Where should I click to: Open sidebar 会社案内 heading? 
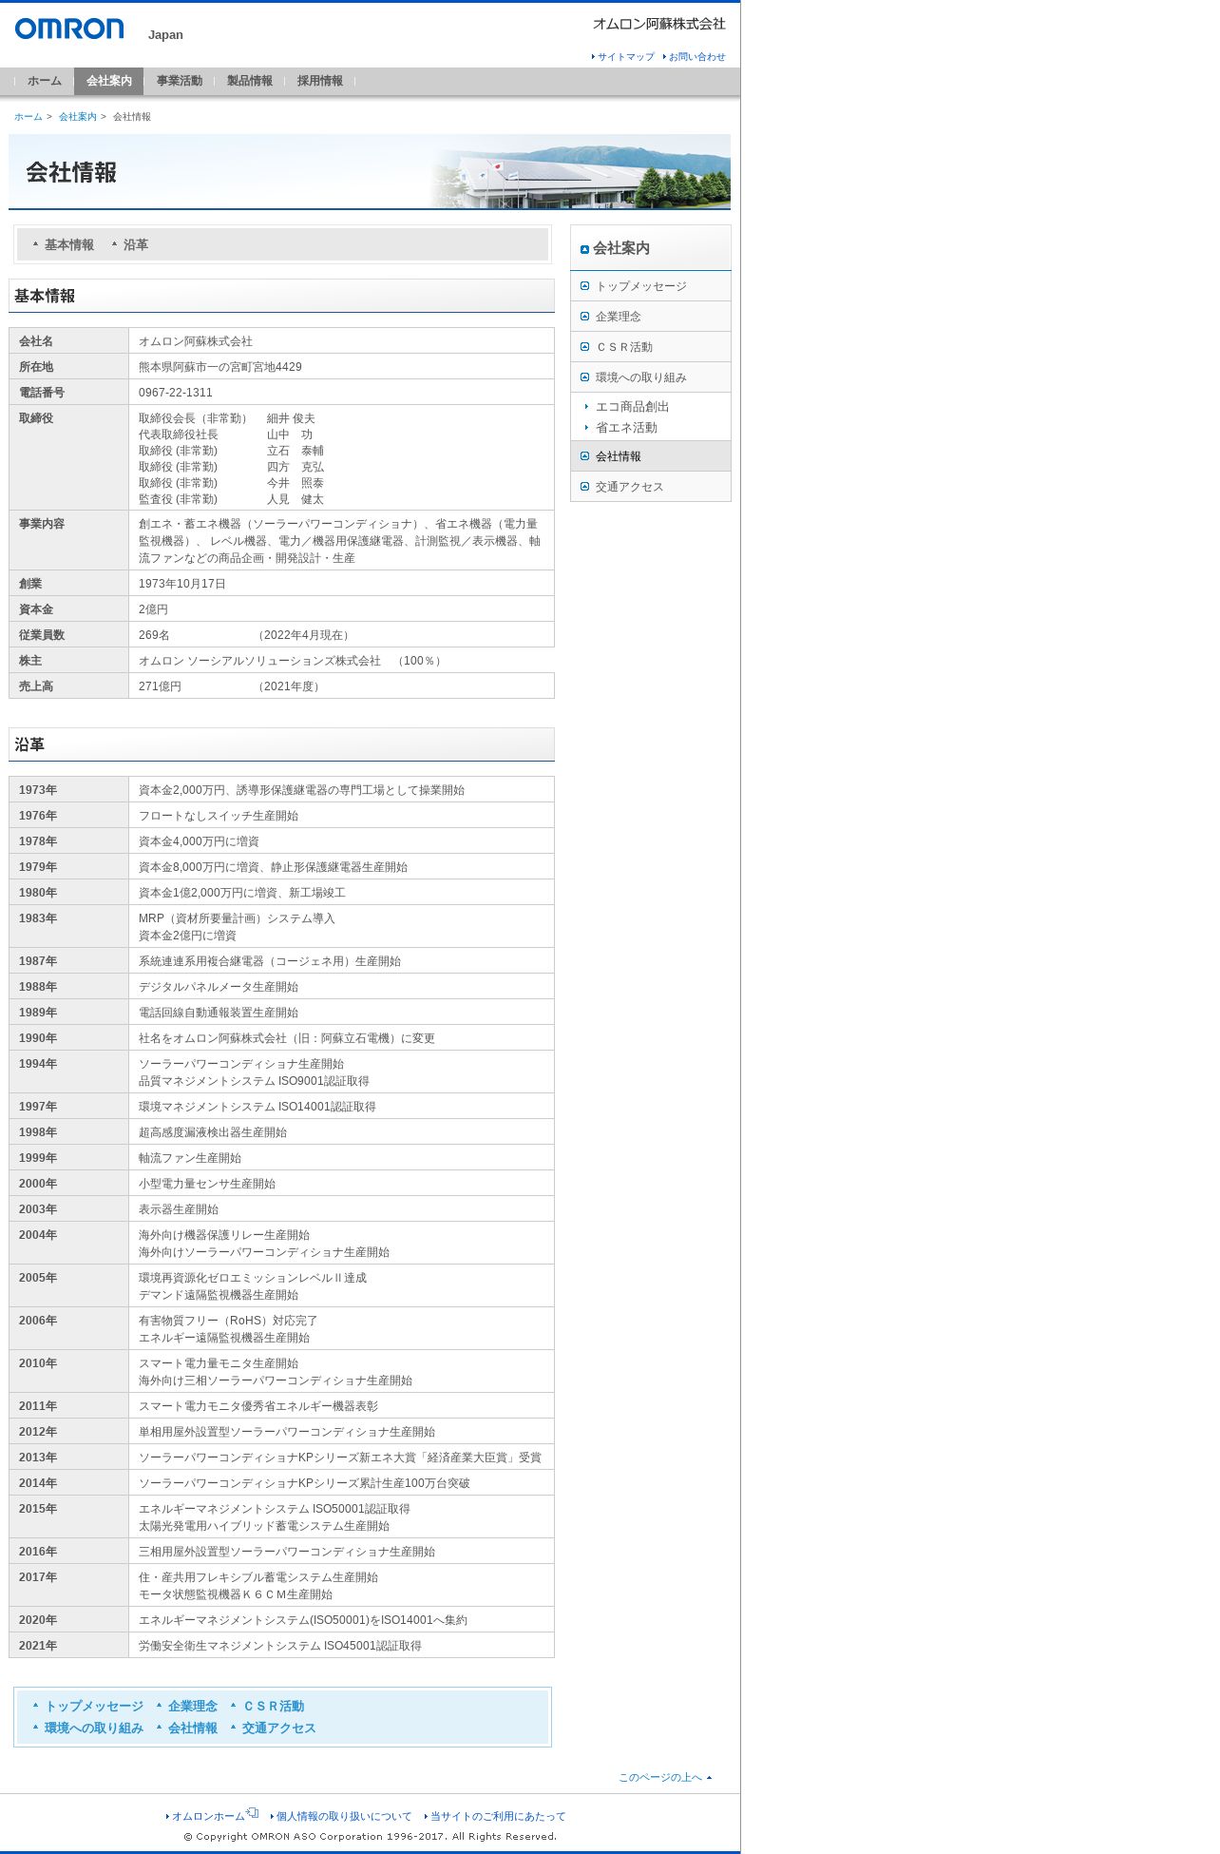tap(621, 248)
